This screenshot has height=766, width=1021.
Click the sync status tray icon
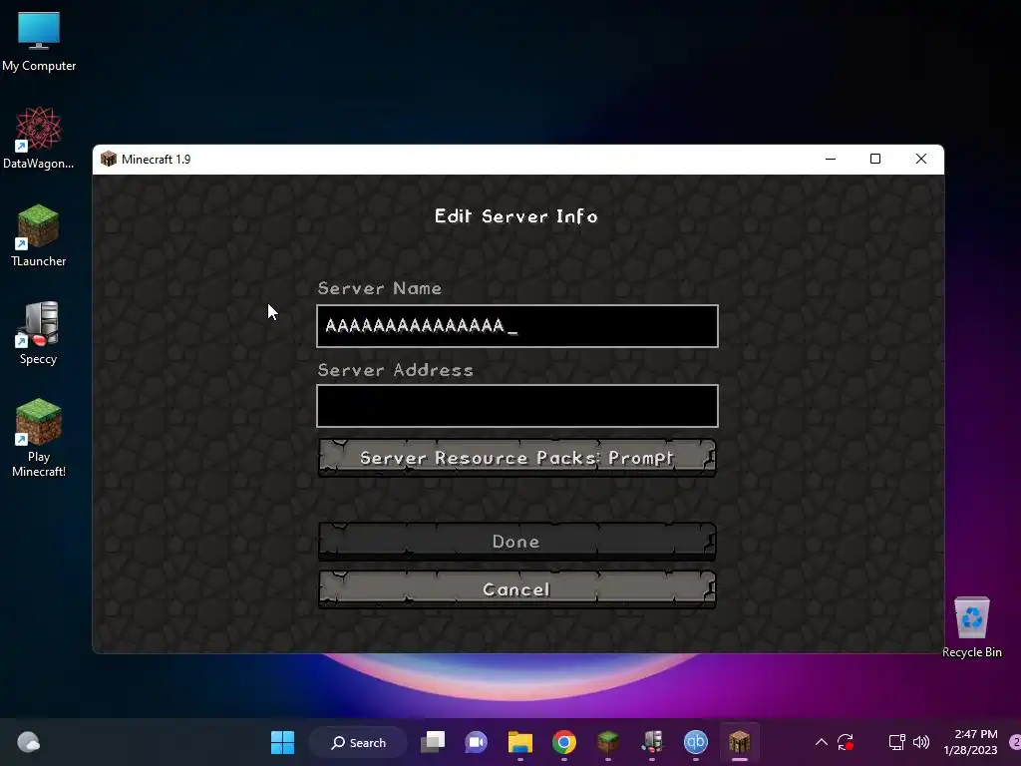(x=846, y=742)
